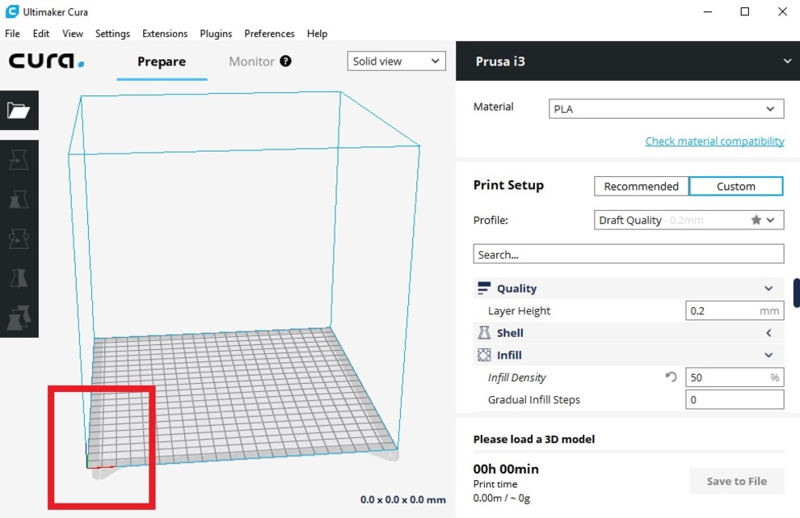Switch Print Setup to Custom mode
The width and height of the screenshot is (800, 518).
pyautogui.click(x=735, y=186)
